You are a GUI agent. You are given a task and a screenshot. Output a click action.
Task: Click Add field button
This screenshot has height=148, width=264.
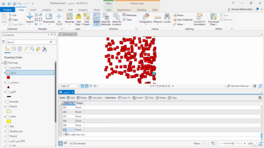71,98
